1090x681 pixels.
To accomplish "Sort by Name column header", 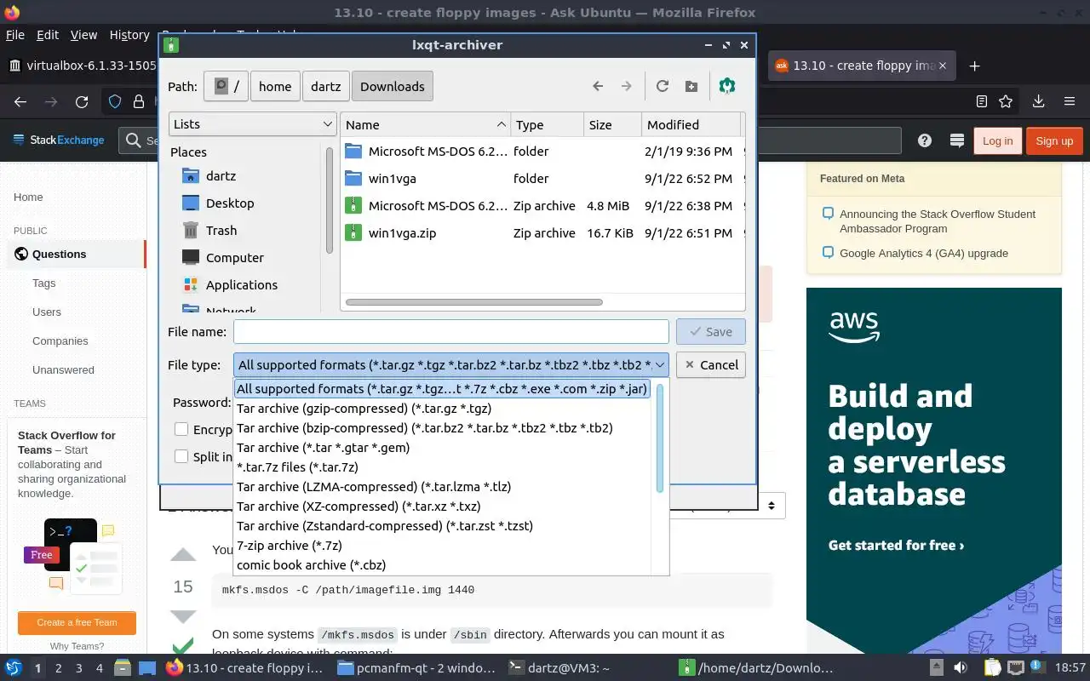I will (426, 124).
